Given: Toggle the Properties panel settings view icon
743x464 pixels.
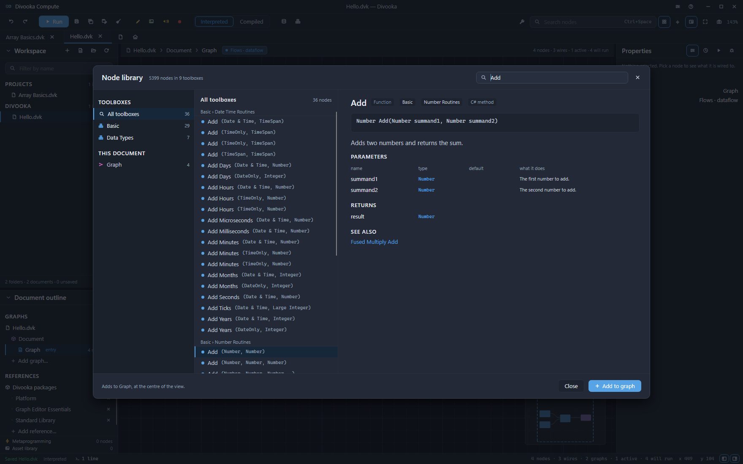Looking at the screenshot, I should pyautogui.click(x=692, y=51).
